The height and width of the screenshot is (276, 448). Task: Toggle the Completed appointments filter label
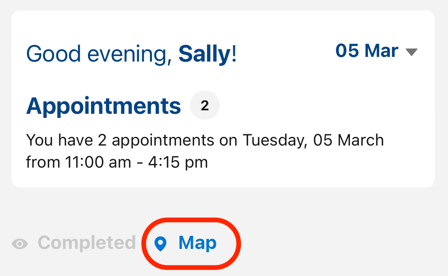pos(86,243)
